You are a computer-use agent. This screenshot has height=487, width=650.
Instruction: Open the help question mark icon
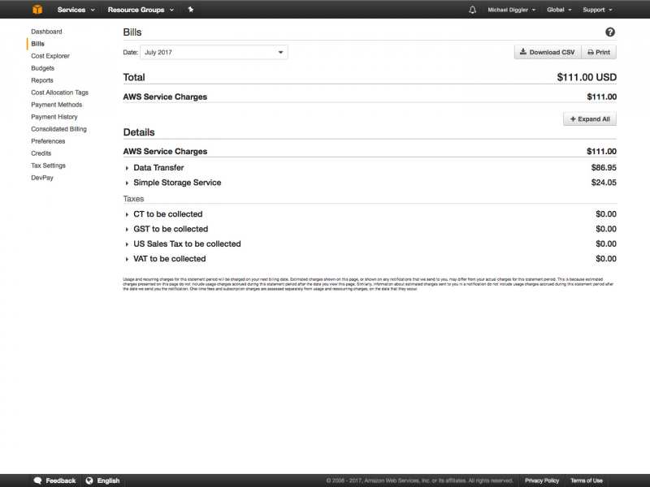610,32
